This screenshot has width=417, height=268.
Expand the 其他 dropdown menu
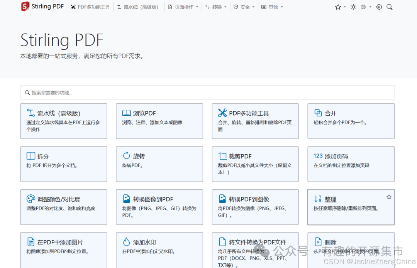(272, 7)
